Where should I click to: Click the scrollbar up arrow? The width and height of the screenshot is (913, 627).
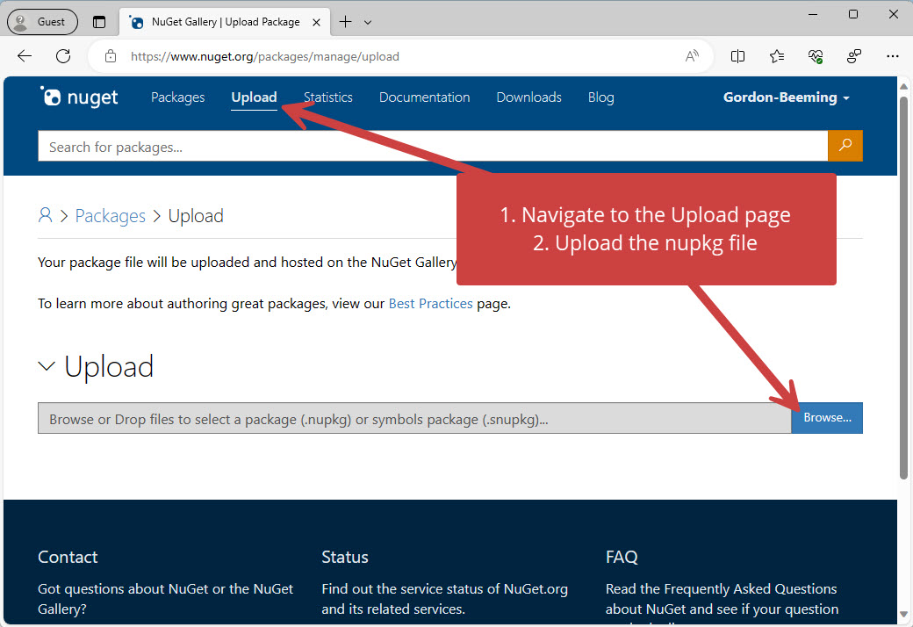903,86
